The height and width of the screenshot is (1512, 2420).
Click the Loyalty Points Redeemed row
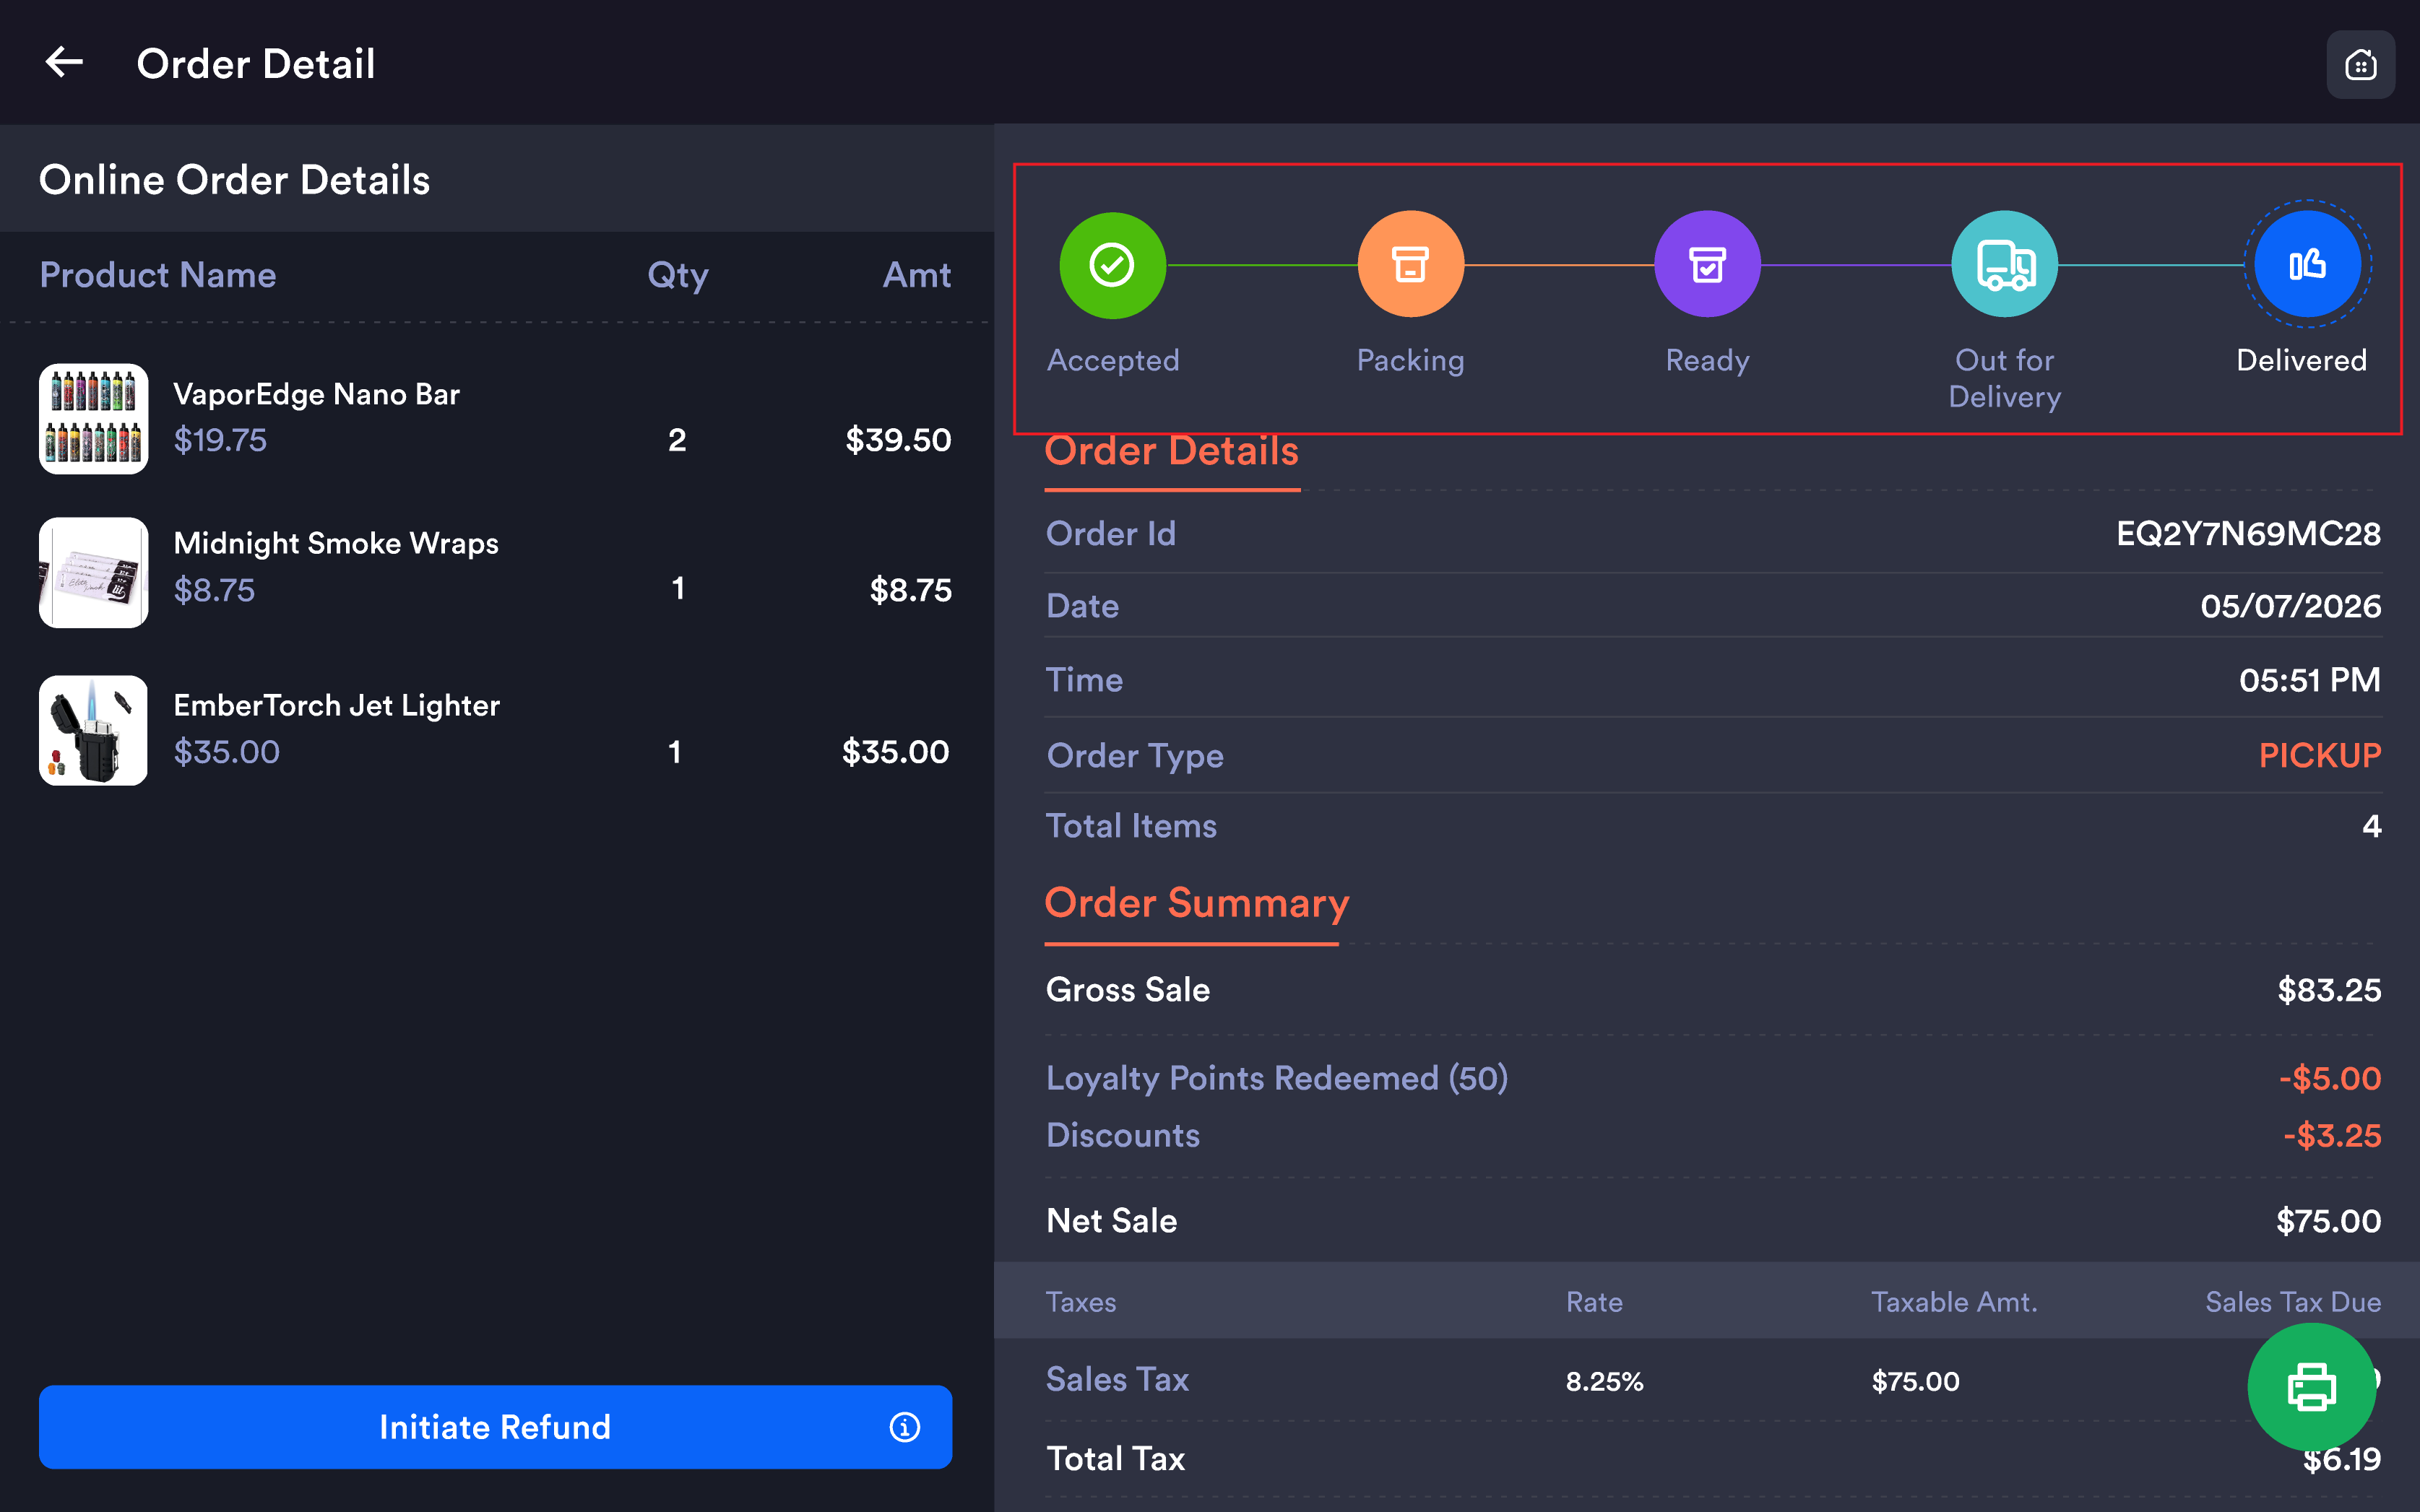click(x=1713, y=1078)
